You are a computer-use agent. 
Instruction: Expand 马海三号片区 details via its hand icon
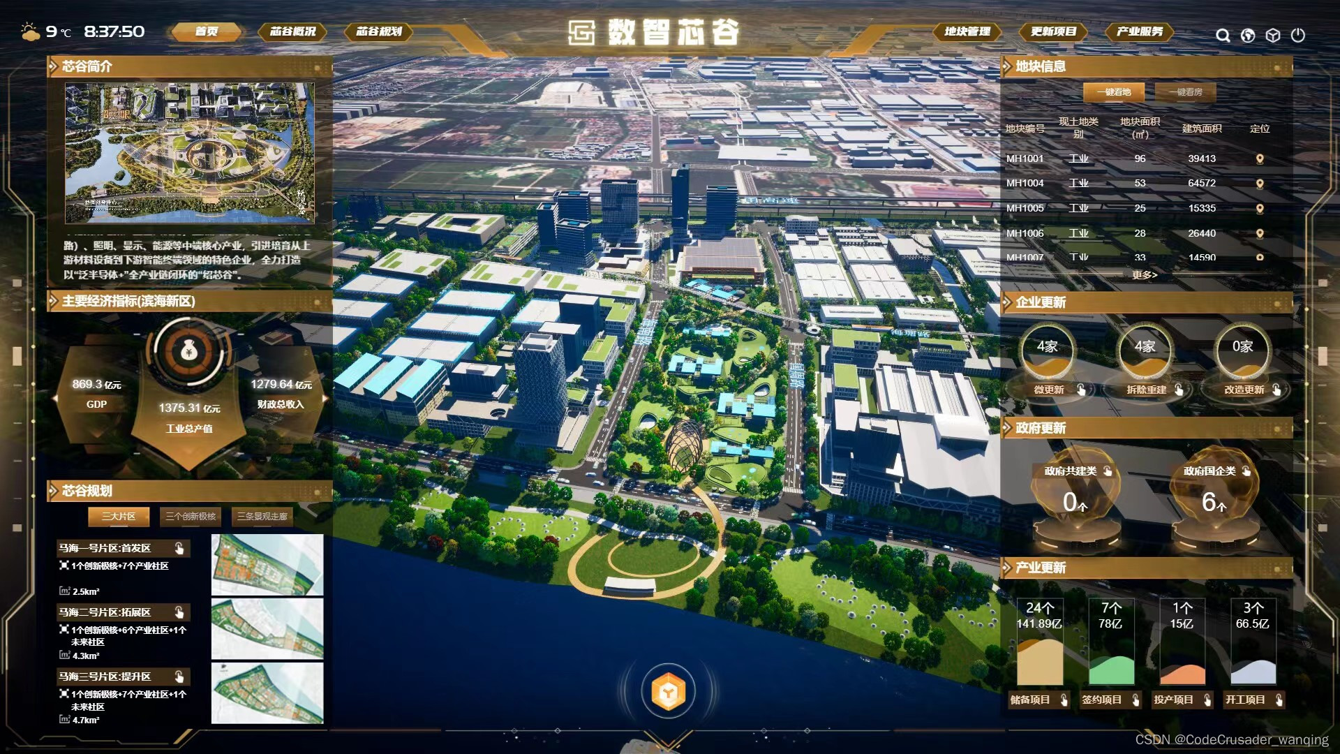181,677
